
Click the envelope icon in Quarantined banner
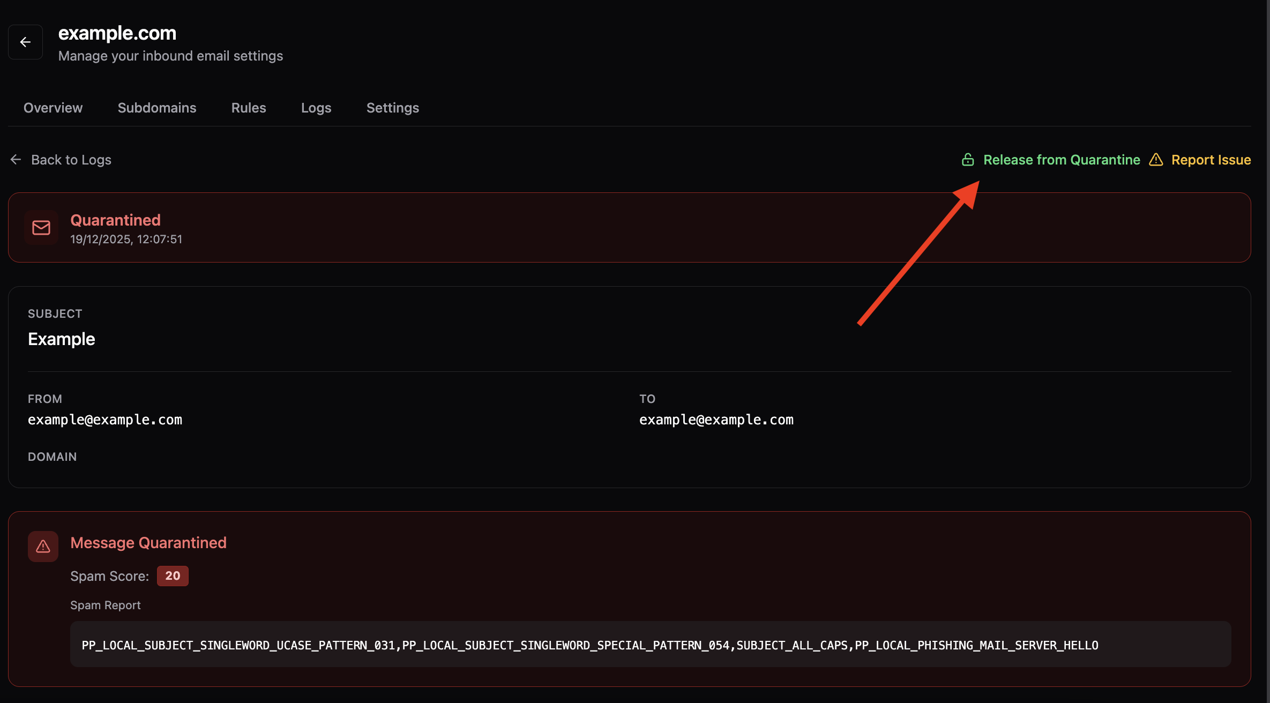pos(41,228)
